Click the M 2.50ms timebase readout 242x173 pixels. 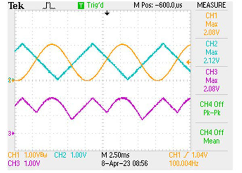(x=115, y=155)
